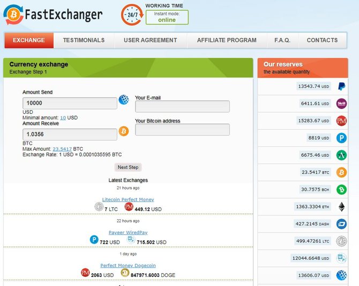The height and width of the screenshot is (286, 359).
Task: Click the FastExchanger bitcoin logo
Action: [x=13, y=14]
